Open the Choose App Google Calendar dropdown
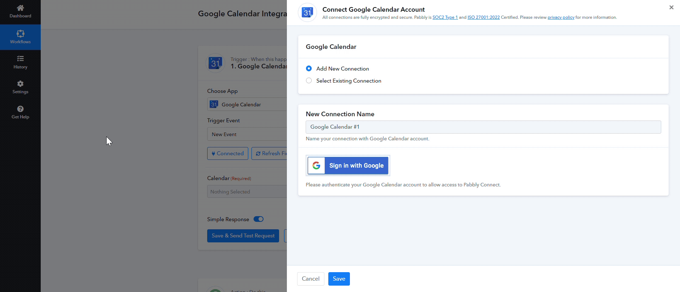Viewport: 680px width, 292px height. click(247, 105)
